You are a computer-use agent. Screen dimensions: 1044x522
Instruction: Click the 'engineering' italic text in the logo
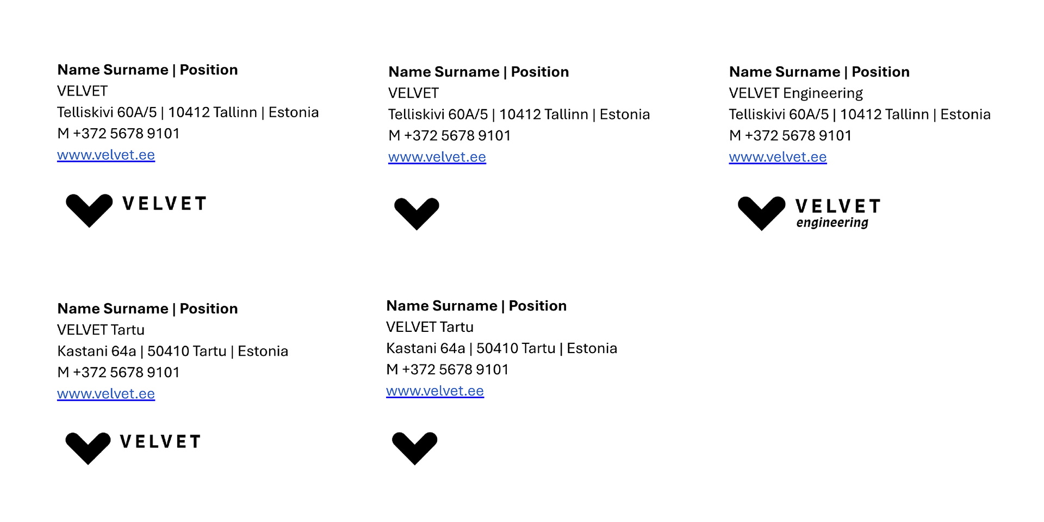832,223
